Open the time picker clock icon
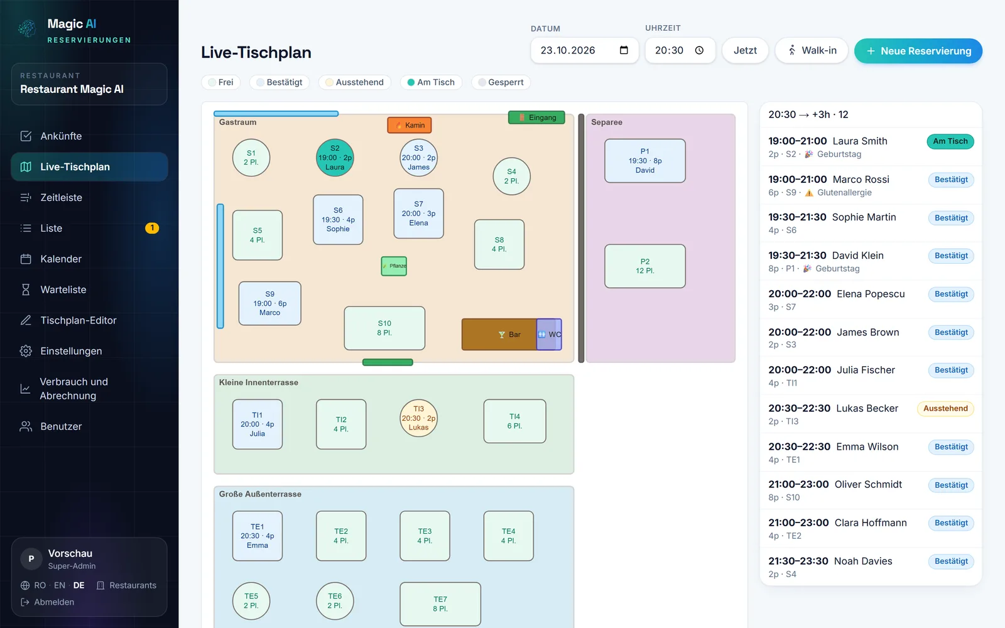1005x628 pixels. pyautogui.click(x=699, y=50)
